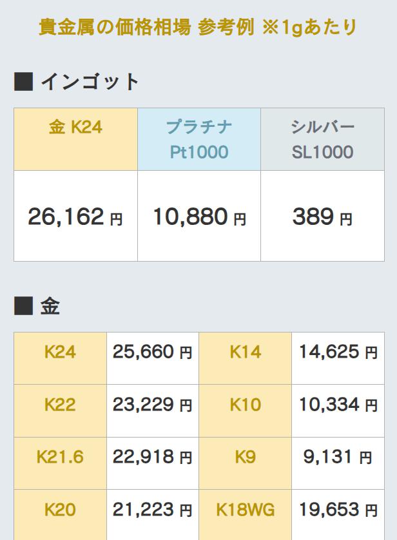Click the K22 label cell
397x540 pixels.
click(60, 405)
